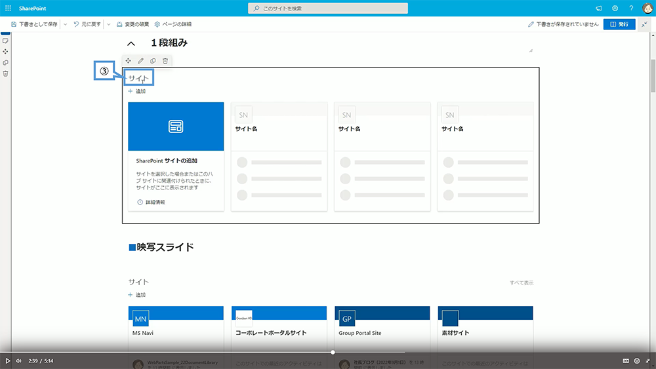This screenshot has height=369, width=656.
Task: Open the Group Portal Site card
Action: 382,330
